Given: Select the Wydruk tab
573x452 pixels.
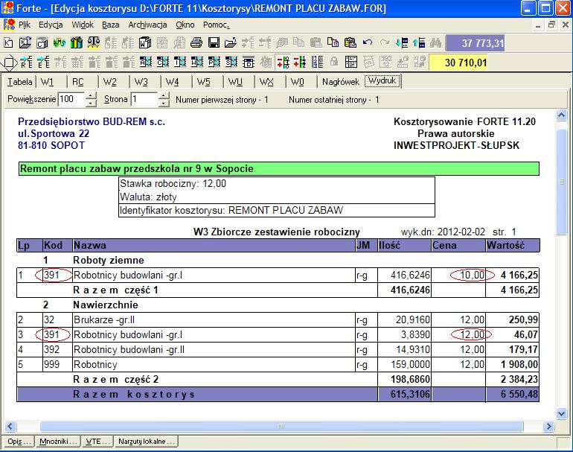Looking at the screenshot, I should (382, 80).
